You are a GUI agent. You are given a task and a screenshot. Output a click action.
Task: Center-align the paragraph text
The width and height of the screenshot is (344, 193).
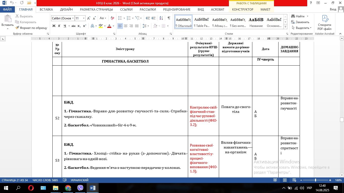pos(126,26)
